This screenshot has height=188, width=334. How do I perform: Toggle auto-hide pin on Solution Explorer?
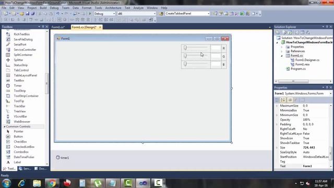point(327,27)
